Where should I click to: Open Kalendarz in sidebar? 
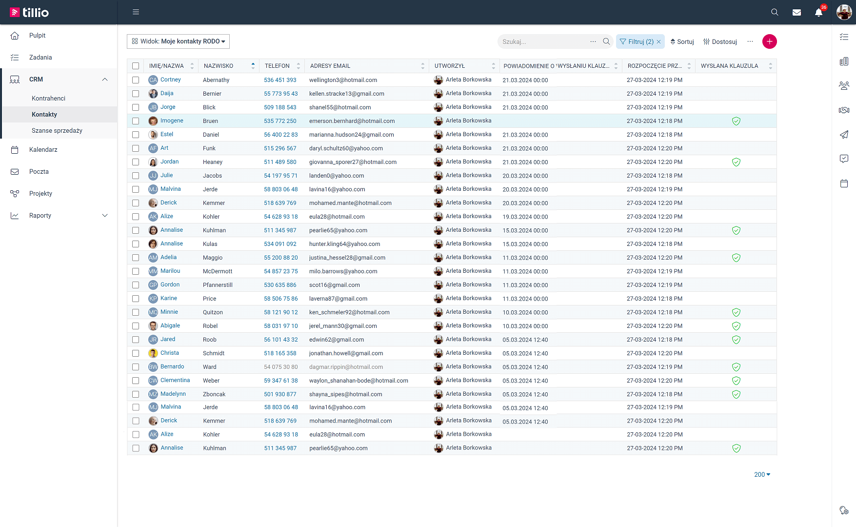[x=43, y=150]
